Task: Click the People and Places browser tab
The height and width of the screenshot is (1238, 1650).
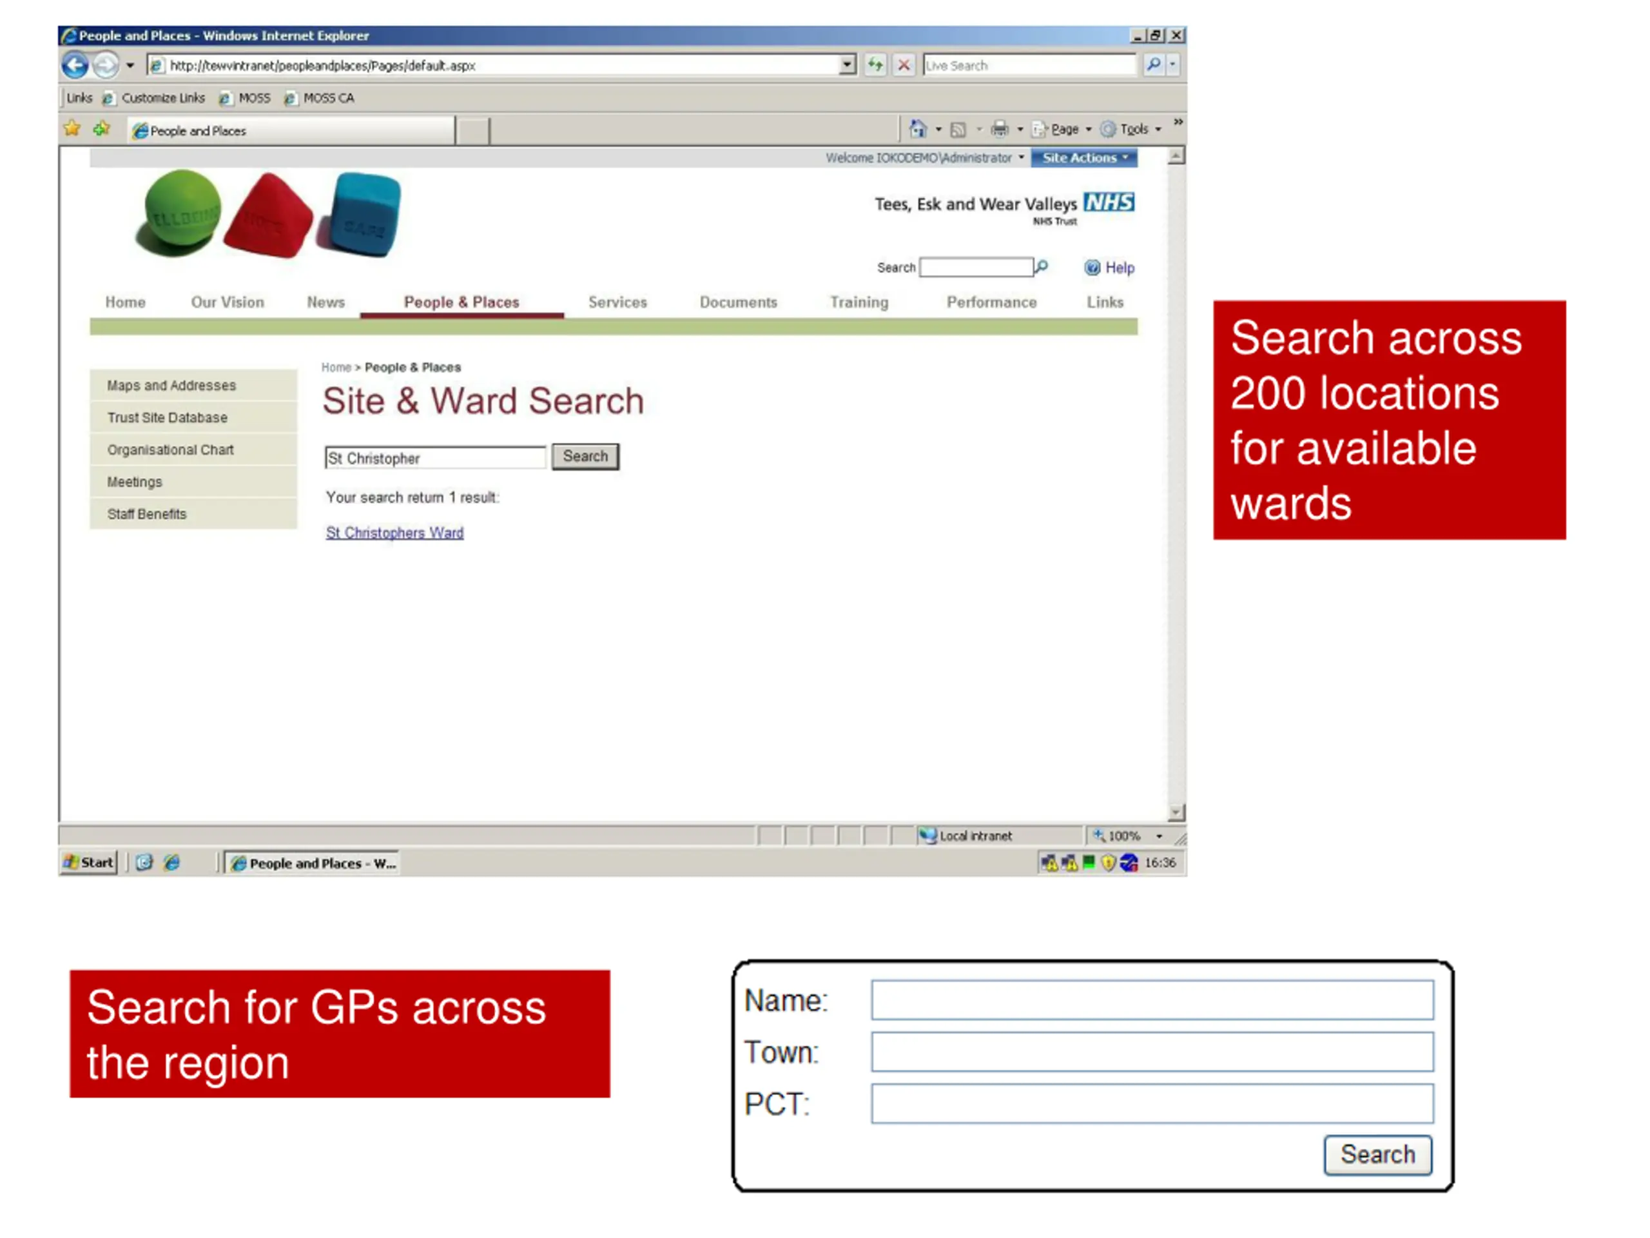Action: pos(291,131)
